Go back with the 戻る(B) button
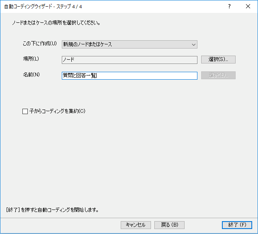 click(x=169, y=225)
